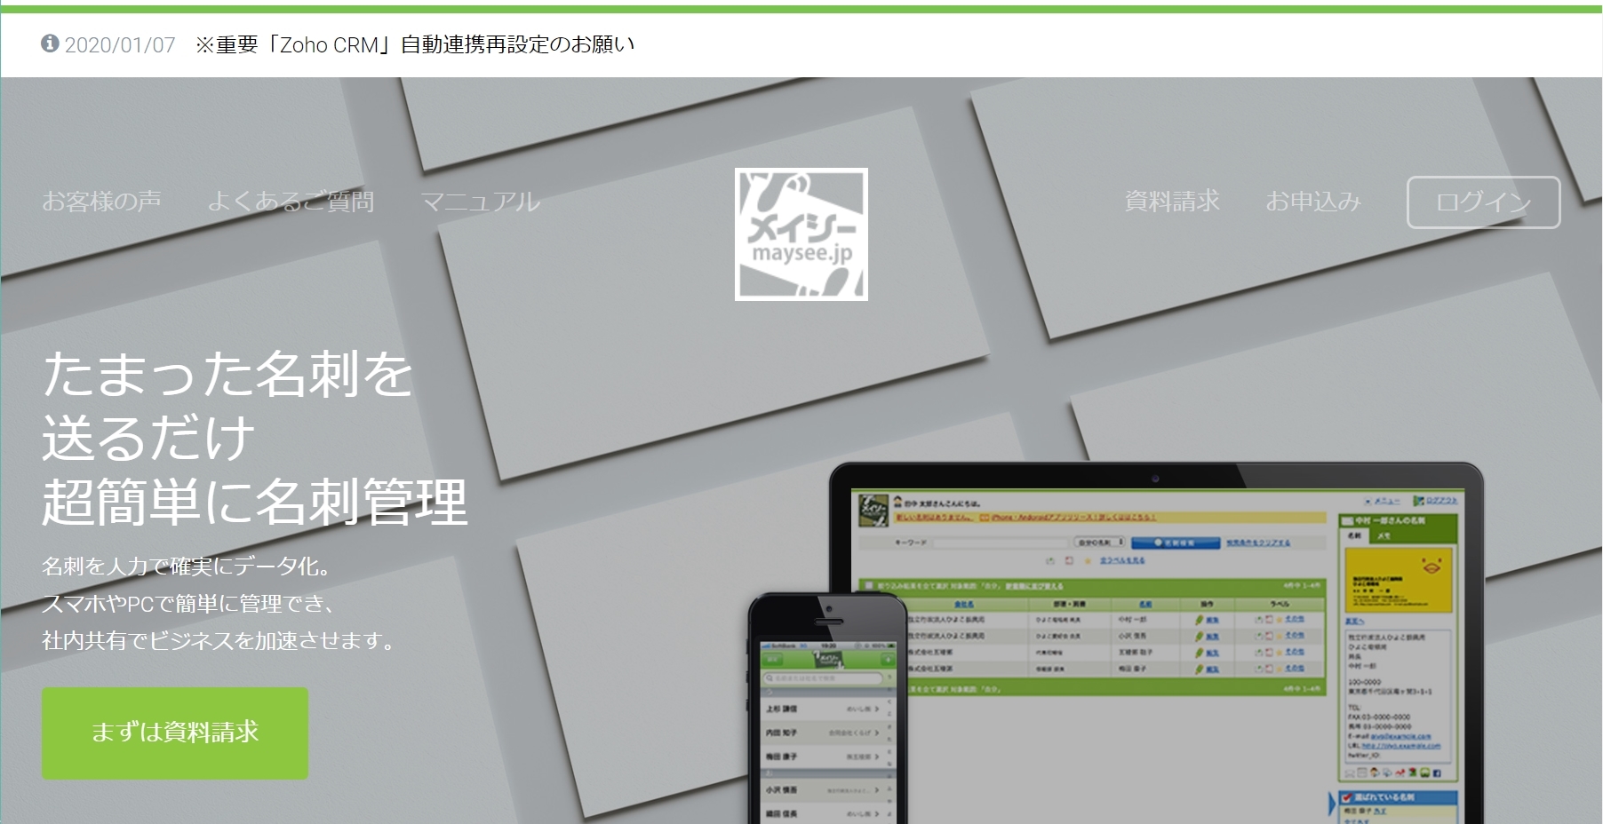The width and height of the screenshot is (1603, 824).
Task: Open the Zoho CRM re-setup notice link
Action: [x=415, y=44]
